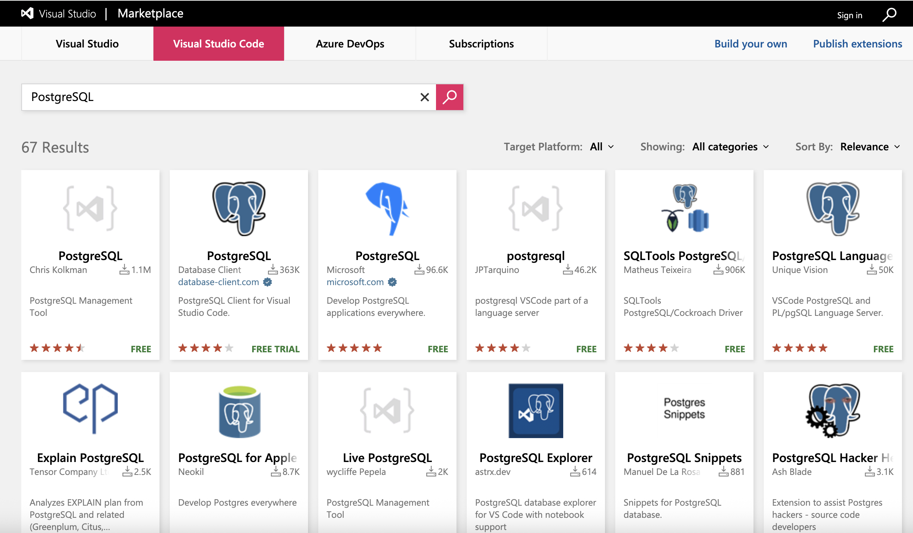Open the Subscriptions tab
Screen dimensions: 913x533
tap(482, 44)
